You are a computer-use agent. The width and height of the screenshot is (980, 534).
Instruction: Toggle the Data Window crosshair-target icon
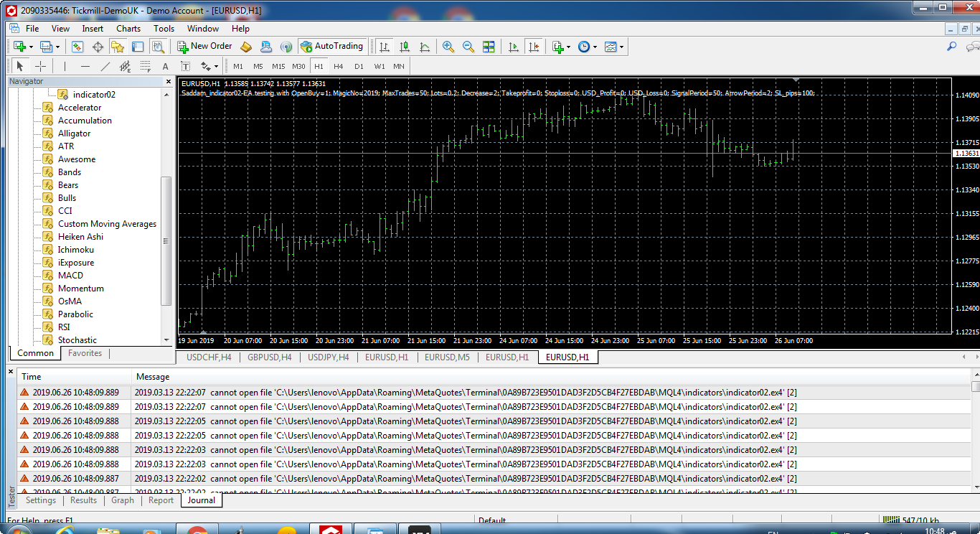pyautogui.click(x=98, y=47)
